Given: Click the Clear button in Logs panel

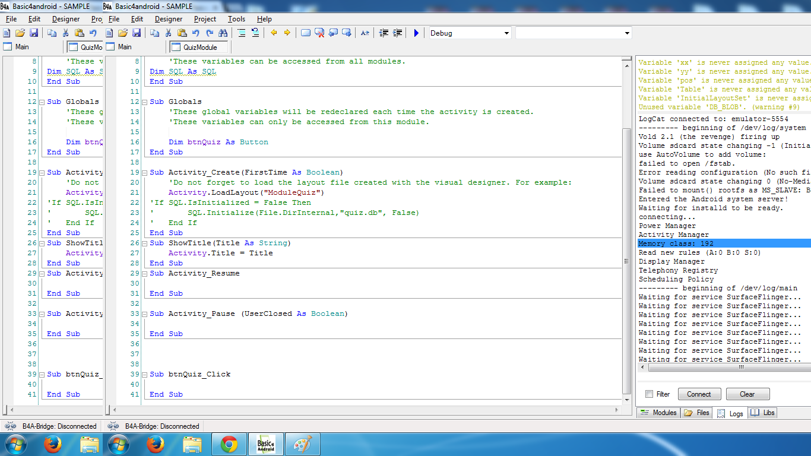Looking at the screenshot, I should pyautogui.click(x=747, y=394).
